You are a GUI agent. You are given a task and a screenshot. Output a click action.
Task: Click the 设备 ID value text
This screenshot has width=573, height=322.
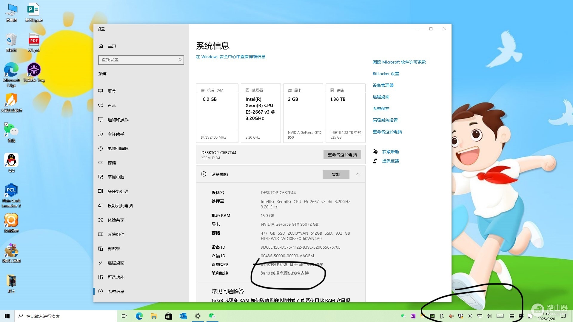[x=301, y=247]
